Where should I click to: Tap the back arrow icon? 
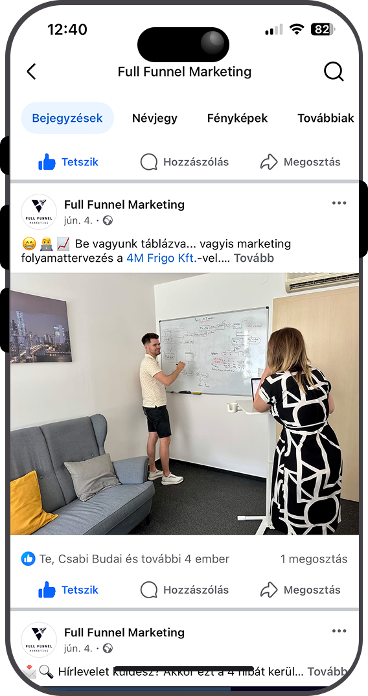tap(31, 71)
